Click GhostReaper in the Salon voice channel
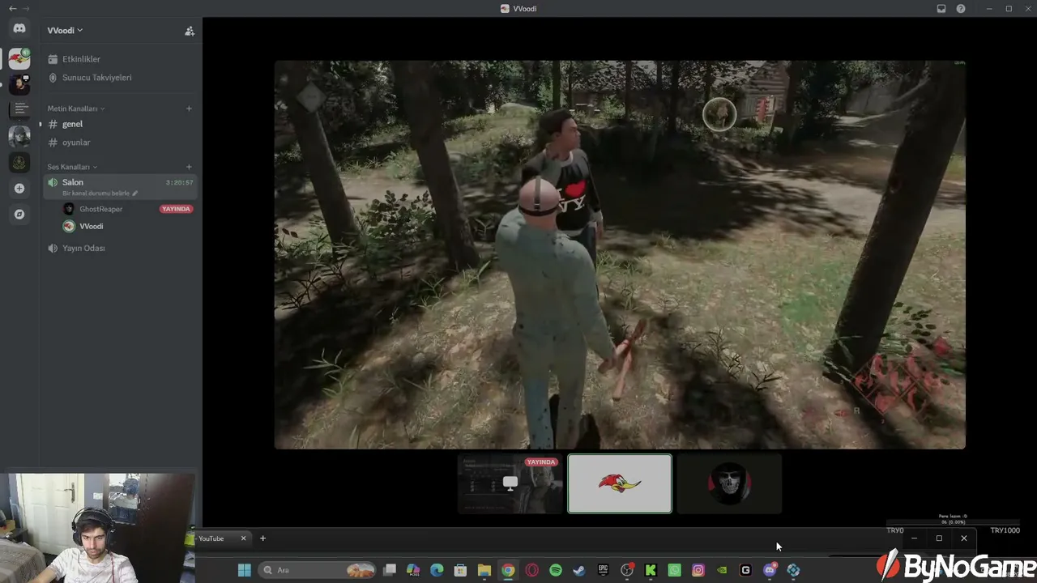Viewport: 1037px width, 583px height. (x=100, y=209)
